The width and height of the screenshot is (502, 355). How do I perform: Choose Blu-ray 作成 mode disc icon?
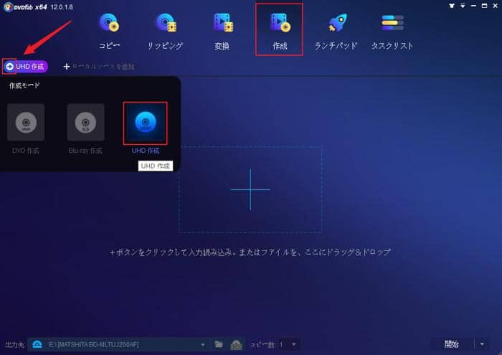coord(85,123)
